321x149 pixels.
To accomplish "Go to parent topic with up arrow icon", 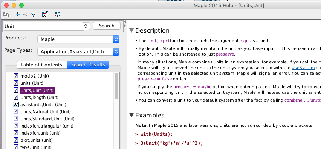I will pos(33,14).
